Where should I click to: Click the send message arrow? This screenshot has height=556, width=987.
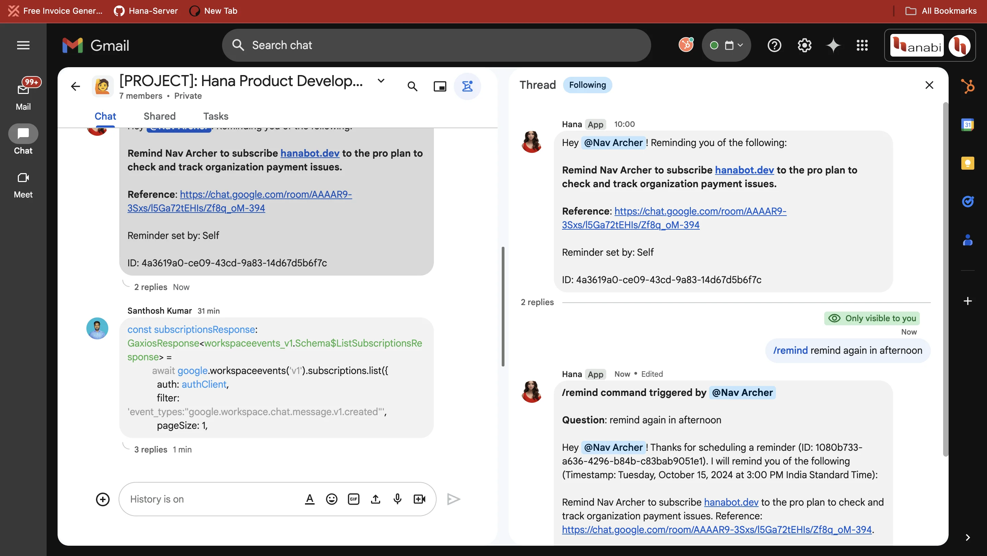(453, 499)
